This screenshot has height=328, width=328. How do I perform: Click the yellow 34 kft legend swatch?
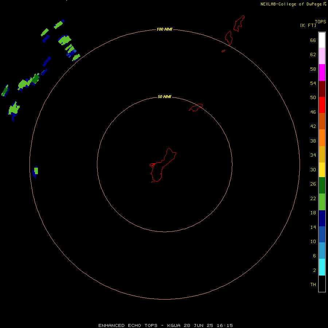(x=322, y=170)
